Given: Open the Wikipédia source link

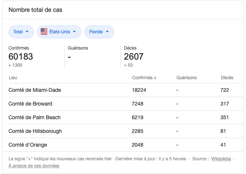Looking at the screenshot, I should pos(221,159).
